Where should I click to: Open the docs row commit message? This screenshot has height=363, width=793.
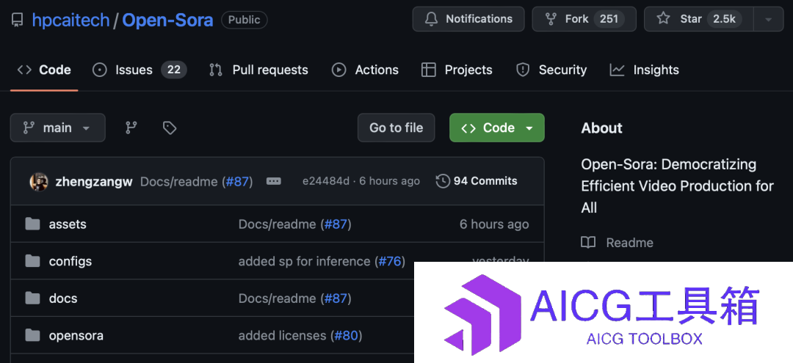[277, 298]
